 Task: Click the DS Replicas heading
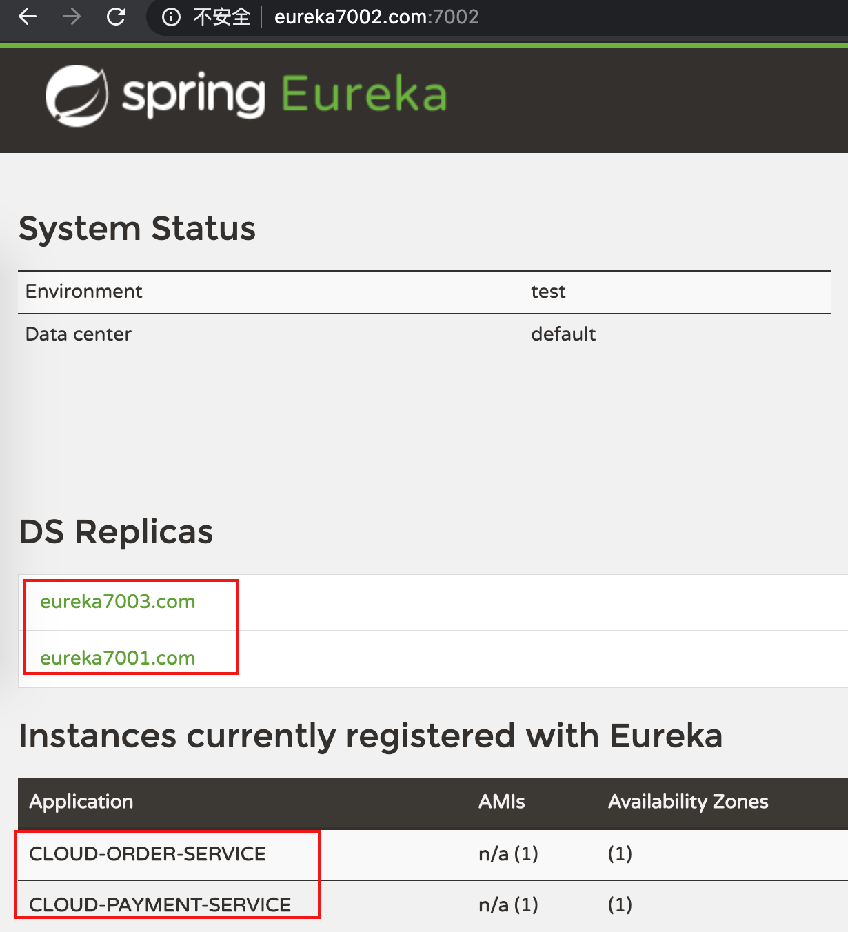[x=116, y=531]
